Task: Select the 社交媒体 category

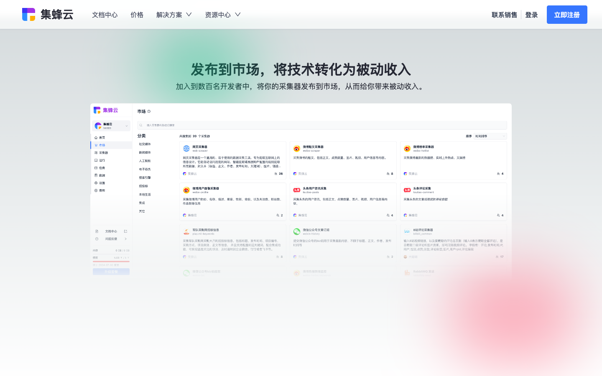Action: tap(145, 144)
